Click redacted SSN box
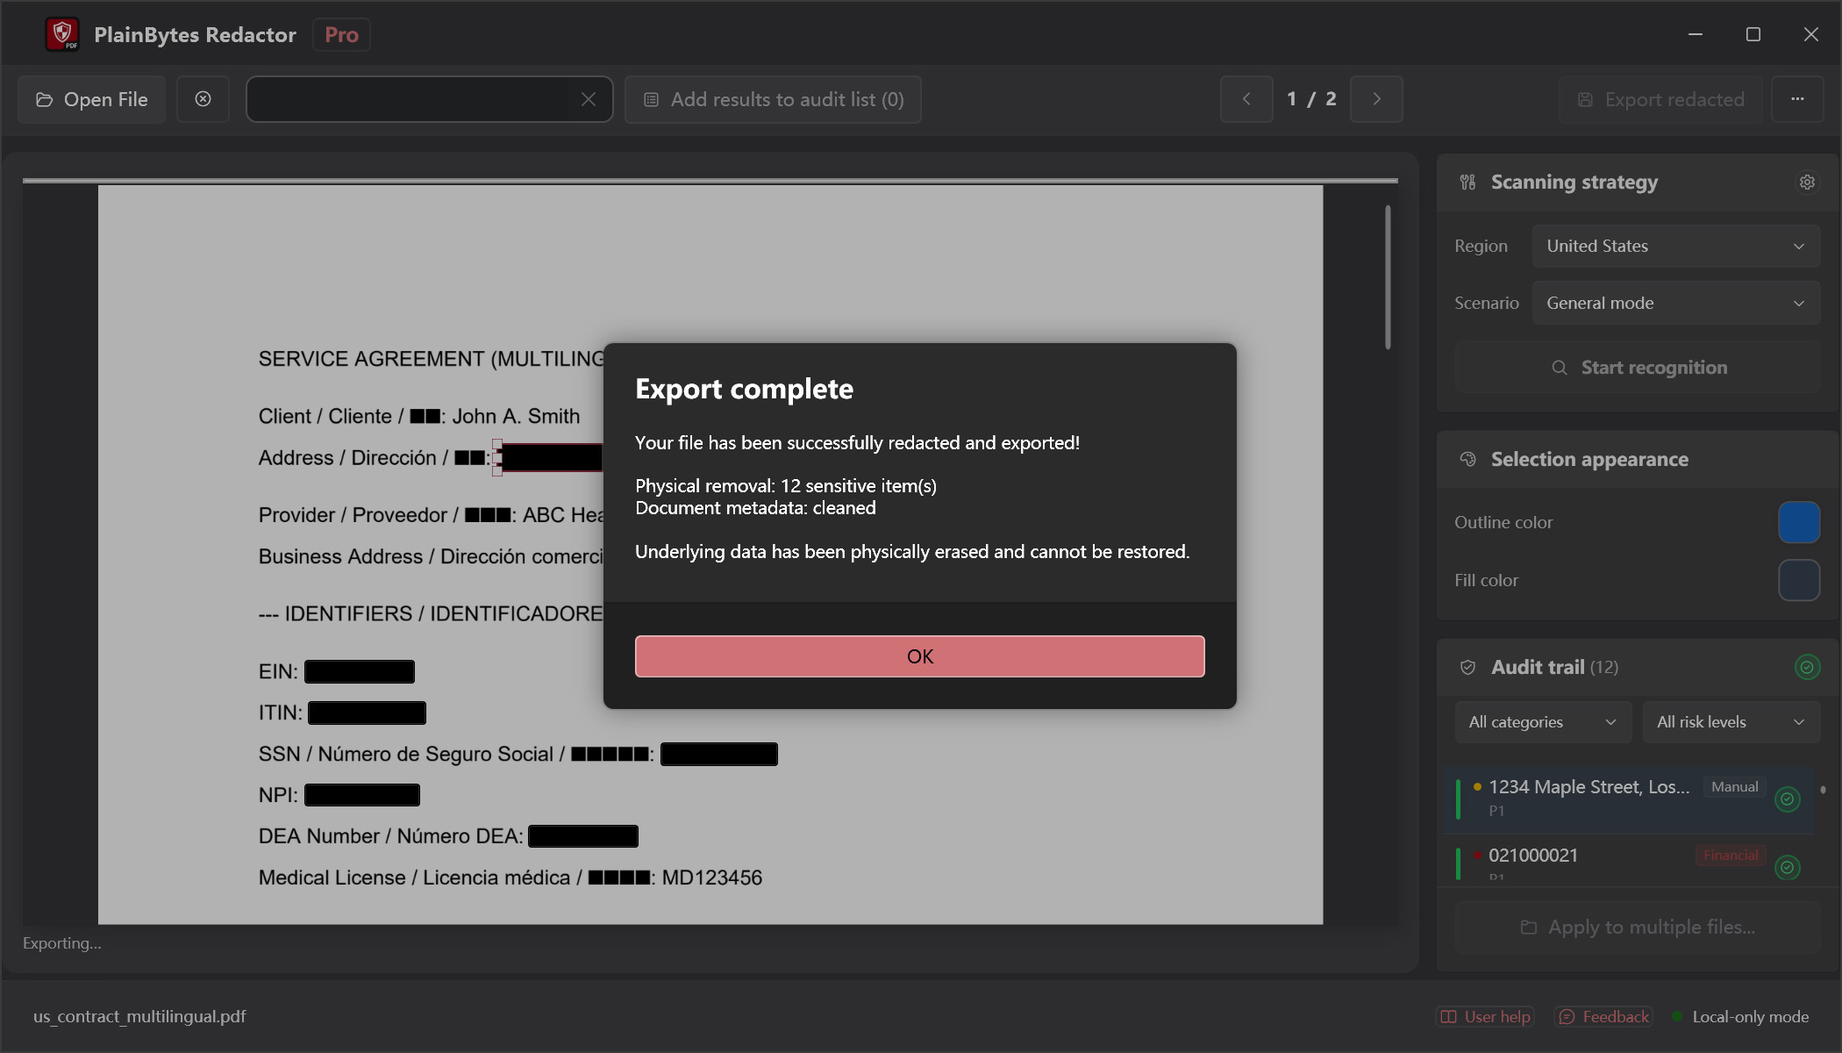The width and height of the screenshot is (1842, 1053). point(719,754)
